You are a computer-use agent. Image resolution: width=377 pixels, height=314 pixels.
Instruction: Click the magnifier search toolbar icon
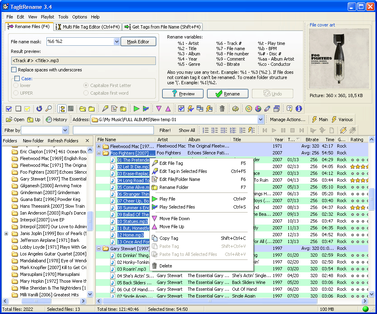pos(48,109)
